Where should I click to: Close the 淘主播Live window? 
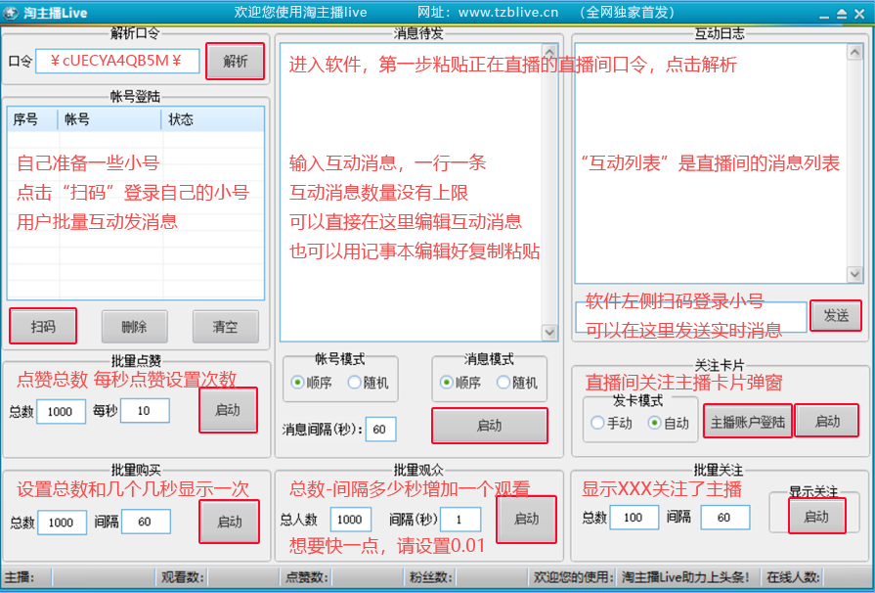(x=859, y=14)
